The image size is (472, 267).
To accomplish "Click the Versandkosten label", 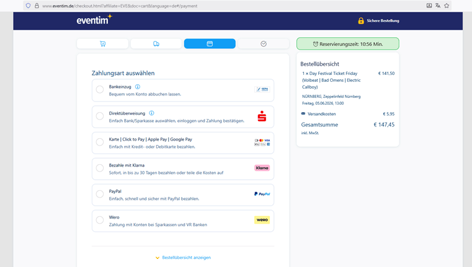I will point(321,114).
